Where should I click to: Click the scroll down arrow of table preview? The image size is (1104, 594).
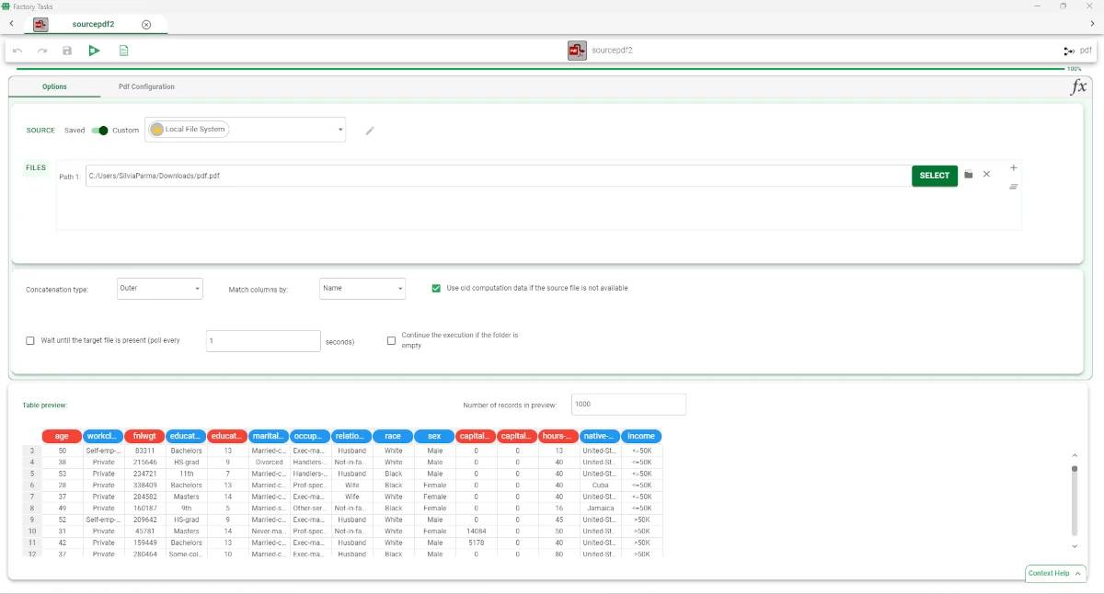click(x=1074, y=546)
